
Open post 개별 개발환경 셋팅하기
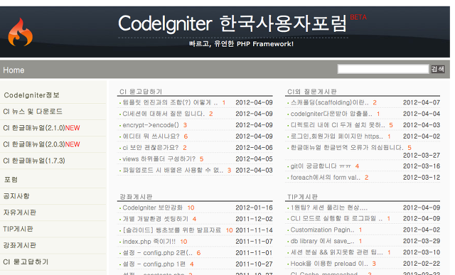coord(155,219)
